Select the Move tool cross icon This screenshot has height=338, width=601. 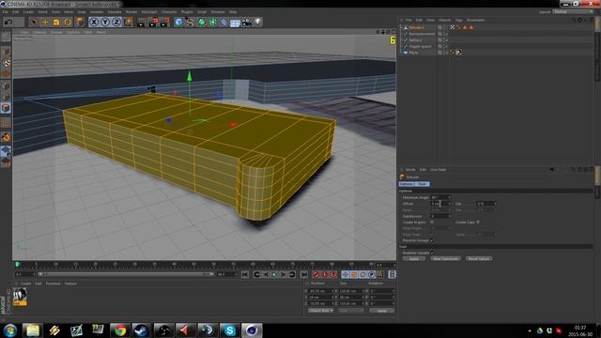click(45, 23)
